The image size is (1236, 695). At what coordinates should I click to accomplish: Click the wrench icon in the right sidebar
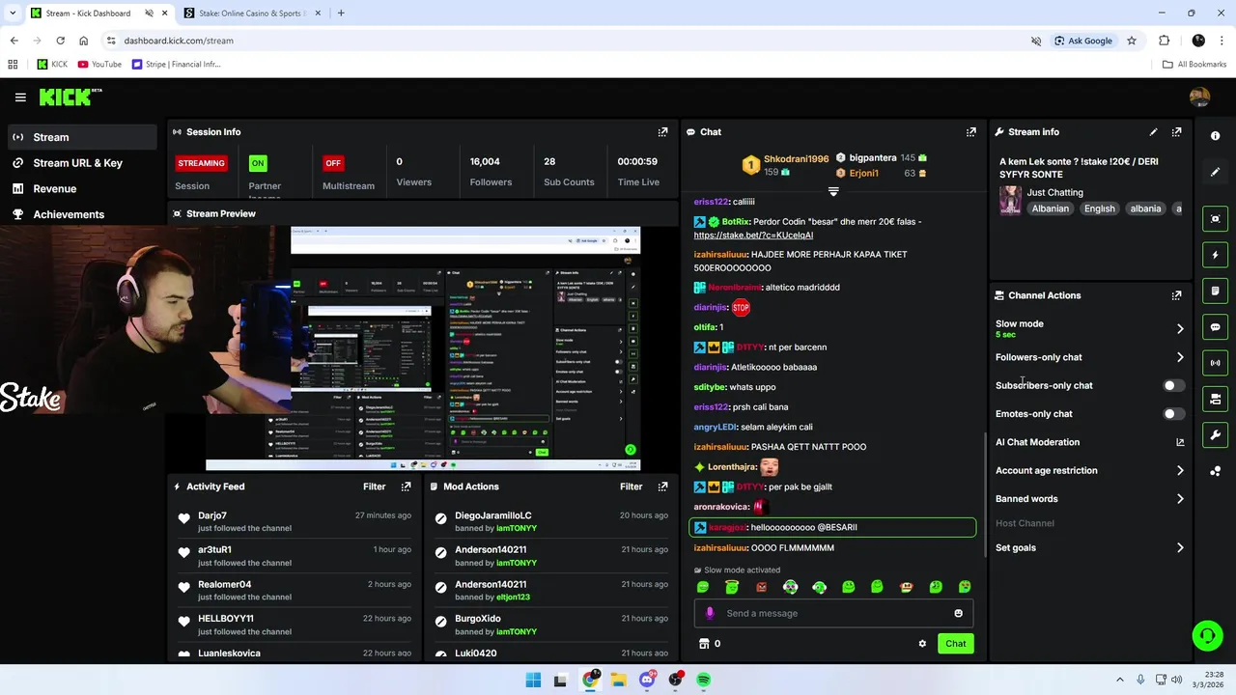(1216, 435)
